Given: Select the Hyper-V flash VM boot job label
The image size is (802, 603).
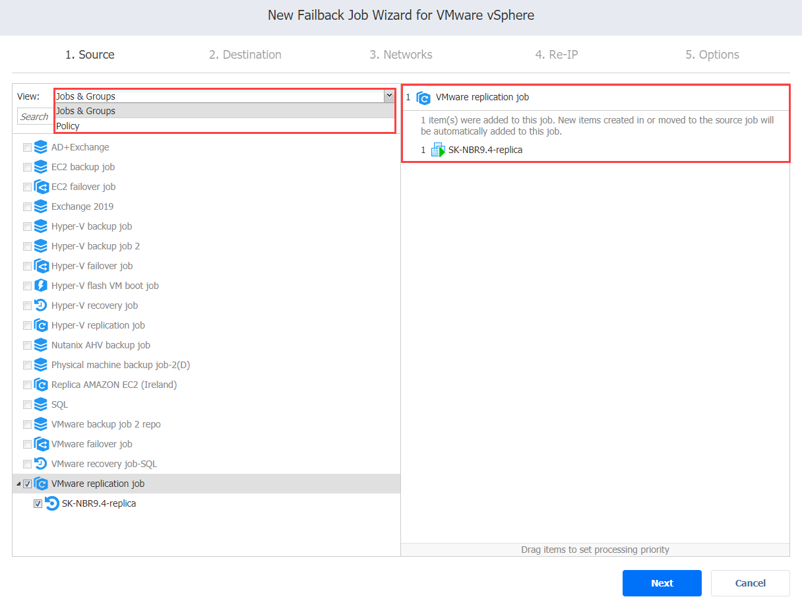Looking at the screenshot, I should (x=105, y=286).
